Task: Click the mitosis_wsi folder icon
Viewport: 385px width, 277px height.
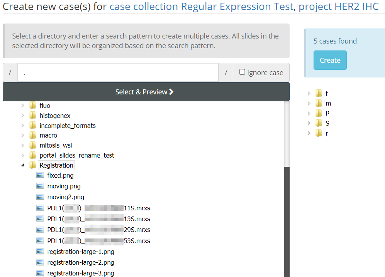Action: click(x=33, y=145)
